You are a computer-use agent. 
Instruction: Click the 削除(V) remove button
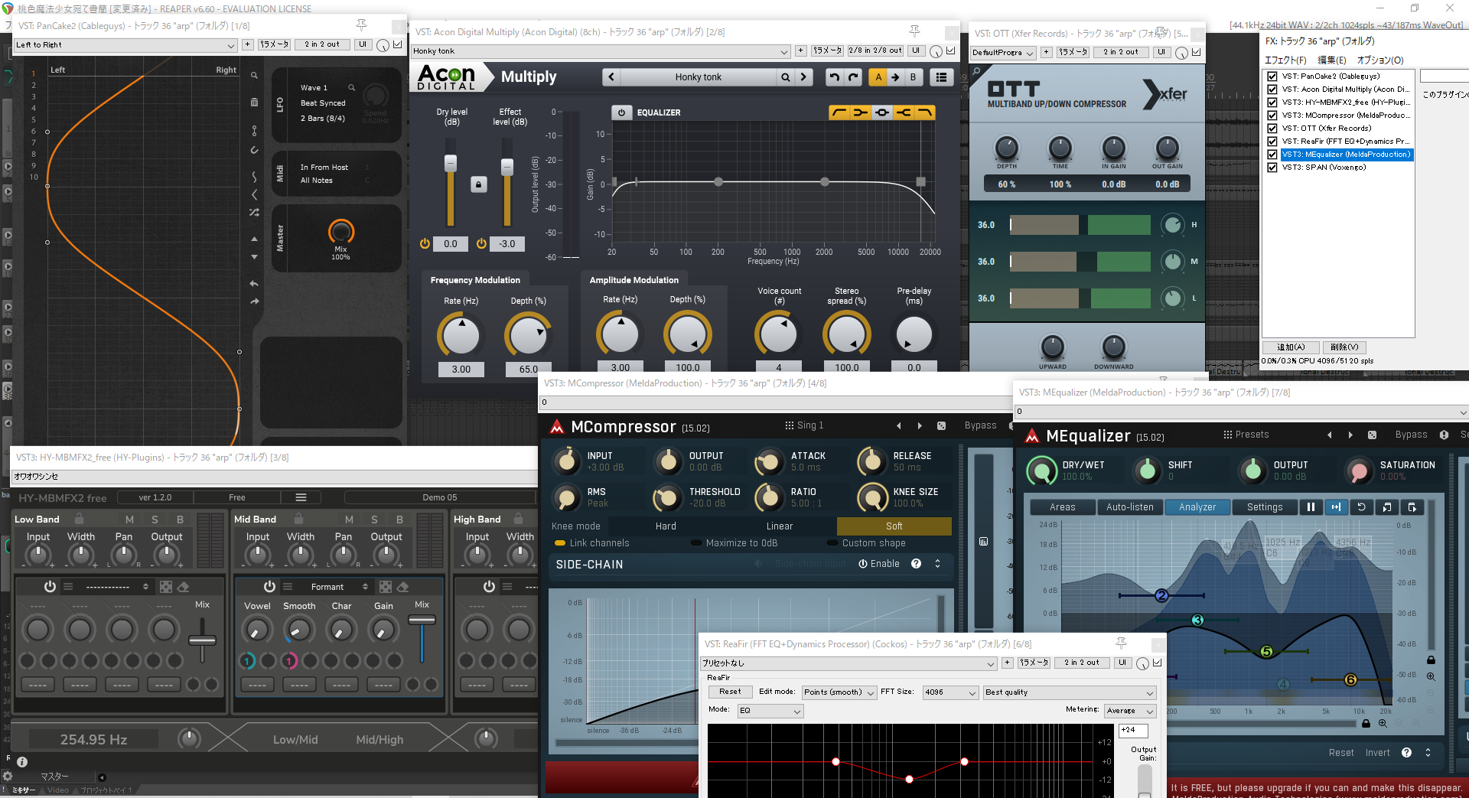(x=1344, y=347)
